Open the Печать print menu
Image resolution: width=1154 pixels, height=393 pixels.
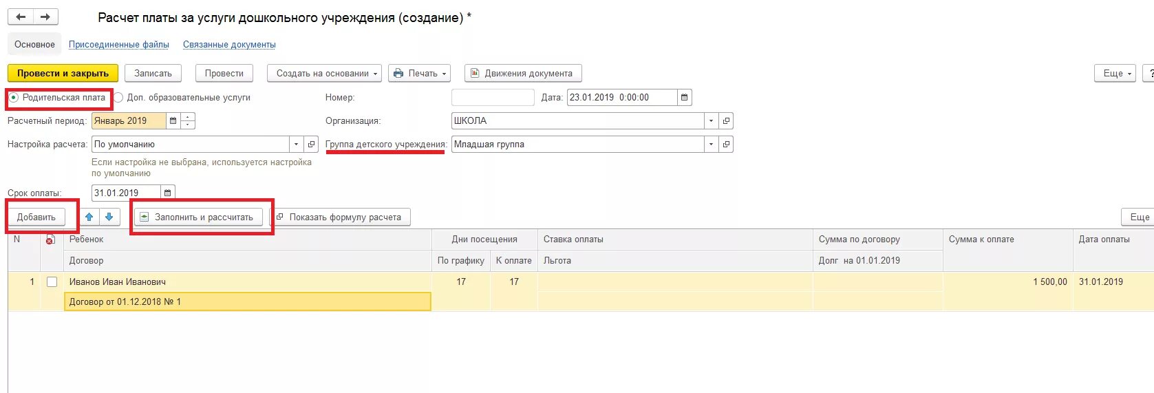[x=419, y=74]
